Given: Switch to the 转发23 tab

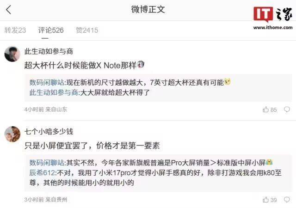Looking at the screenshot, I should click(x=15, y=30).
